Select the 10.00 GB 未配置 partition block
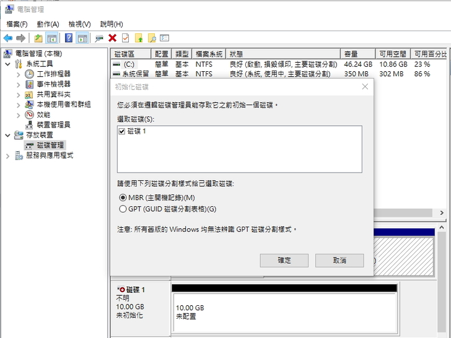Image resolution: width=451 pixels, height=338 pixels. pyautogui.click(x=284, y=313)
